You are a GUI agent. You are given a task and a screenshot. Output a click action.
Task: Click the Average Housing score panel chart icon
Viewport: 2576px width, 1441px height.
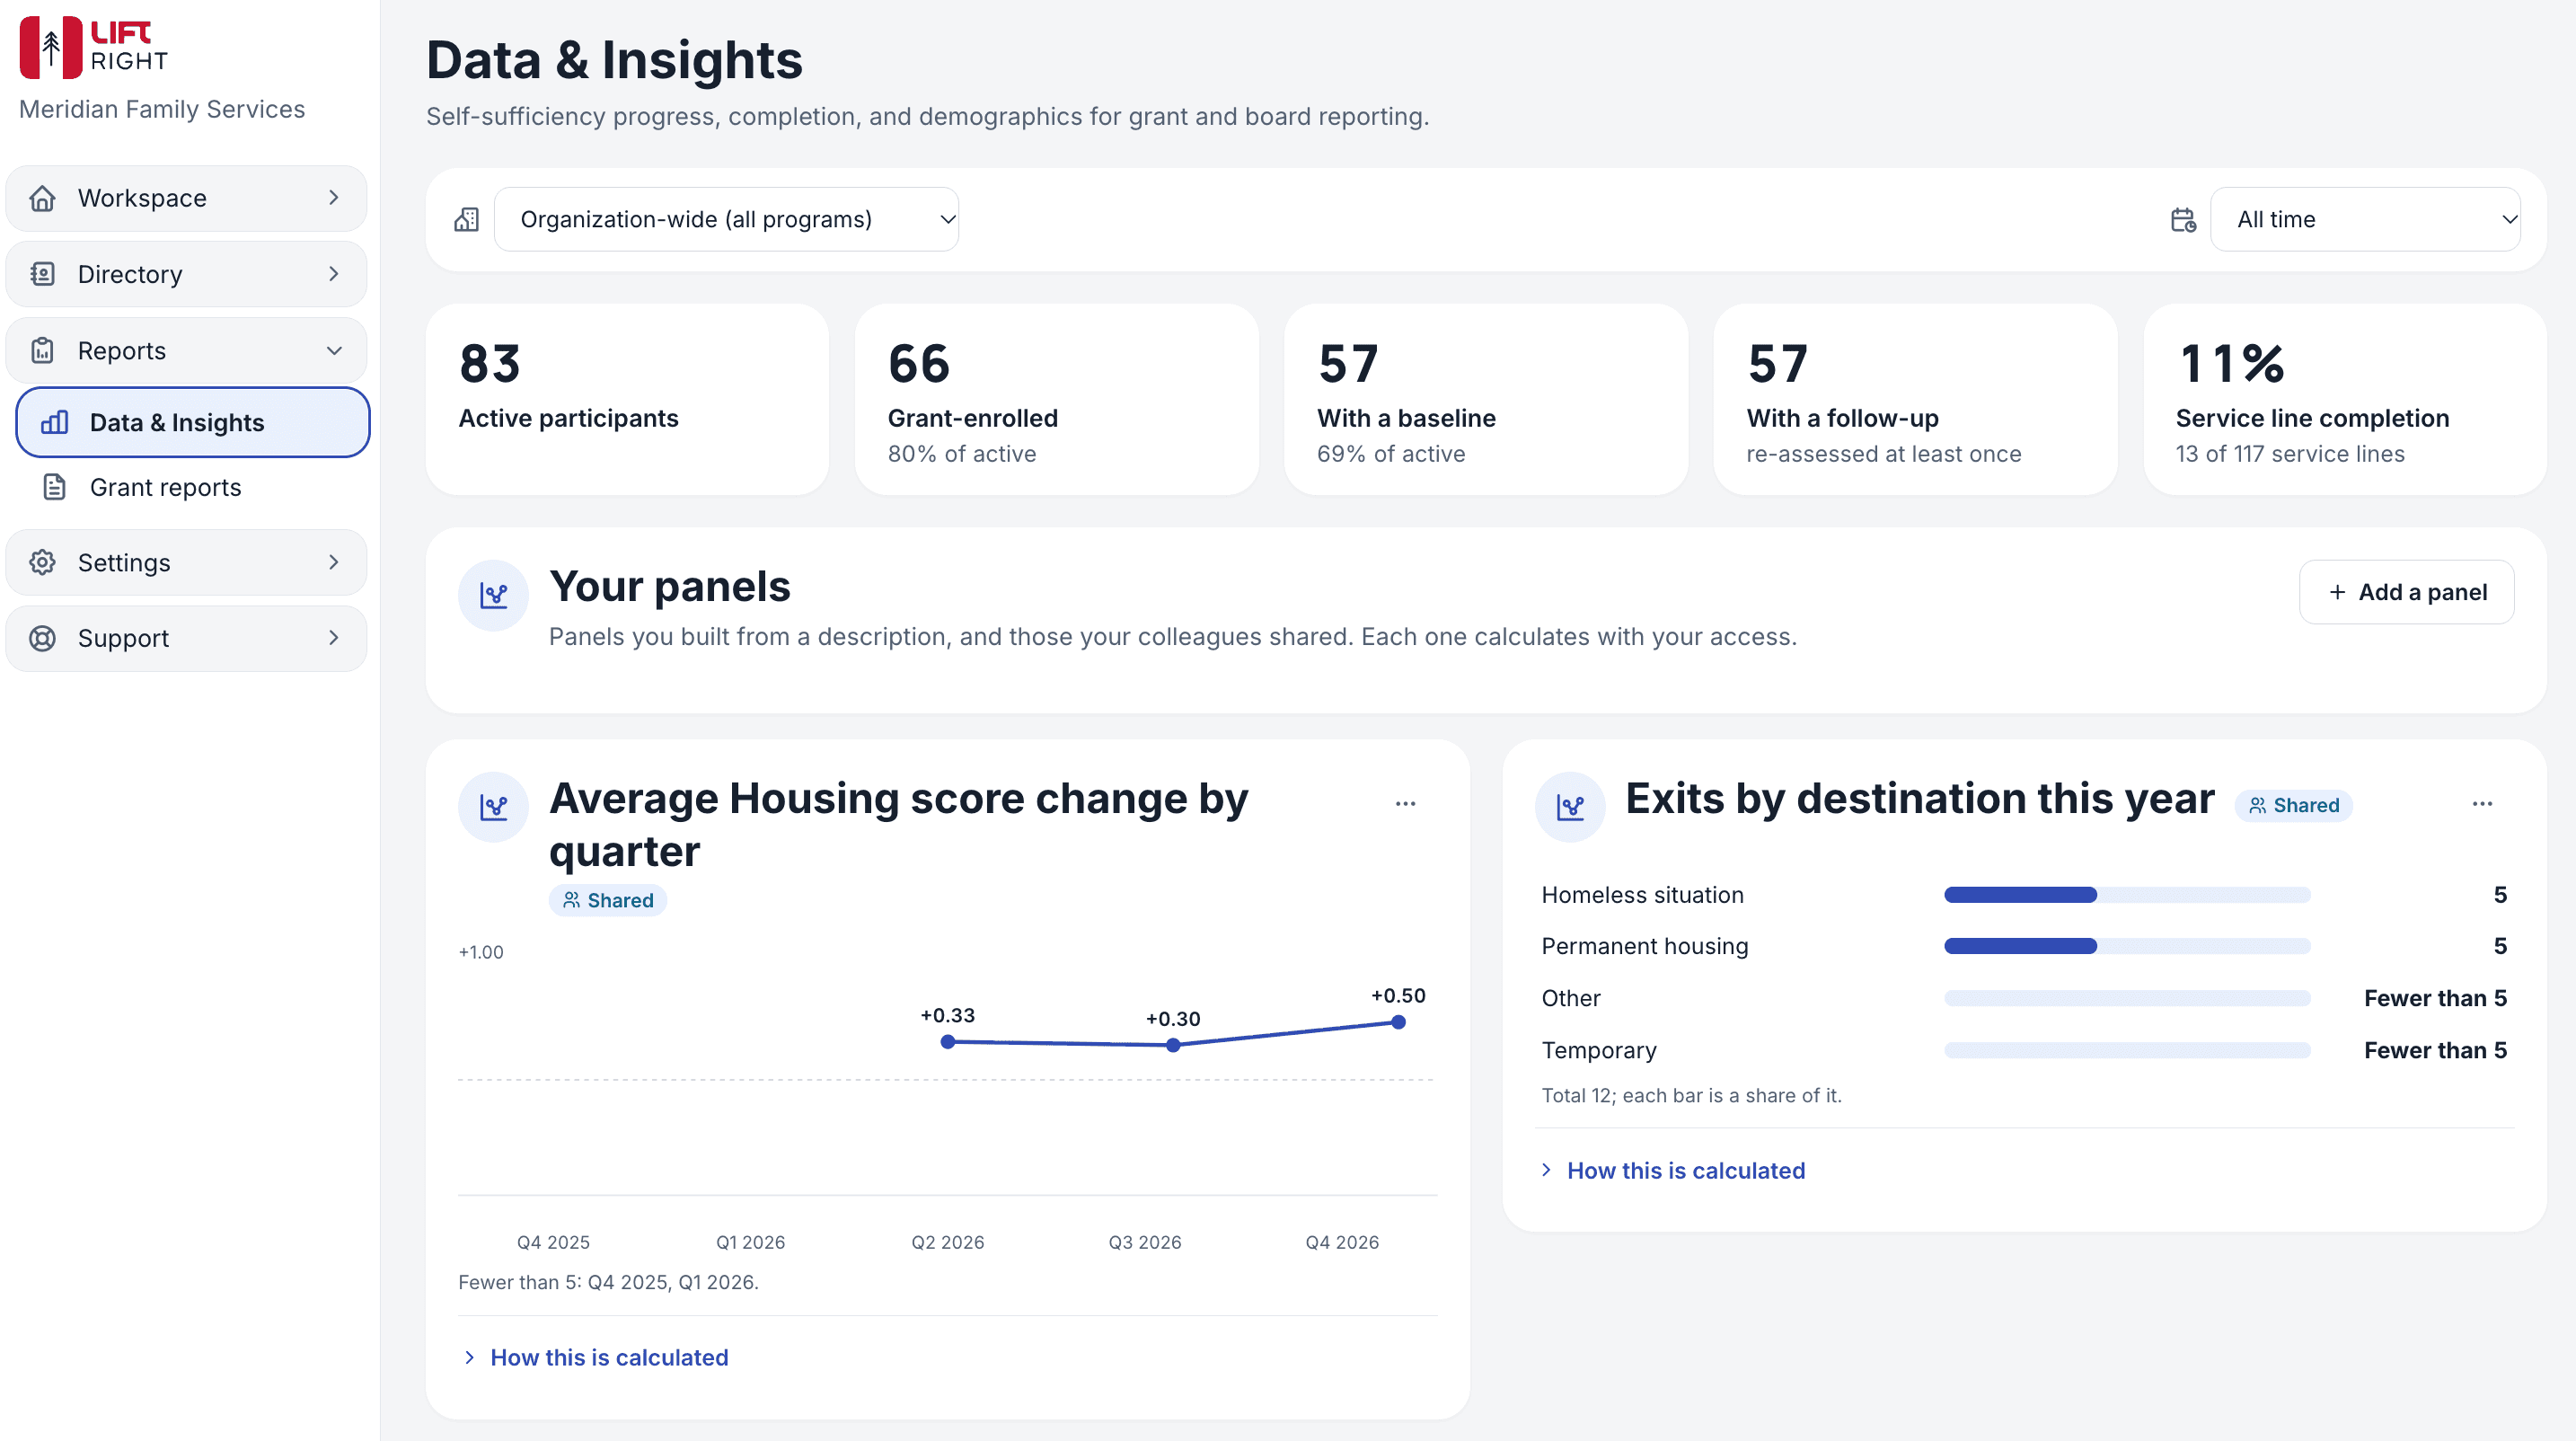click(x=493, y=807)
